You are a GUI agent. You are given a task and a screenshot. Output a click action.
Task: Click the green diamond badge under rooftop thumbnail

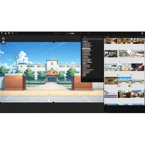pyautogui.click(x=129, y=86)
